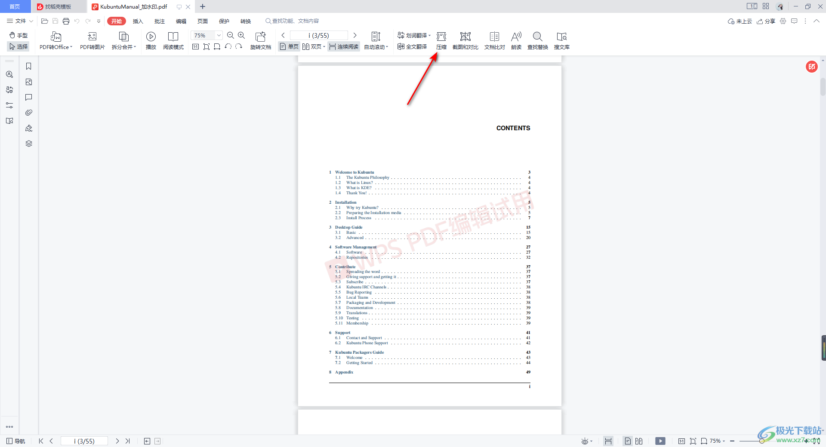Collapse the ribbon with the up chevron
The height and width of the screenshot is (447, 826).
(x=816, y=21)
